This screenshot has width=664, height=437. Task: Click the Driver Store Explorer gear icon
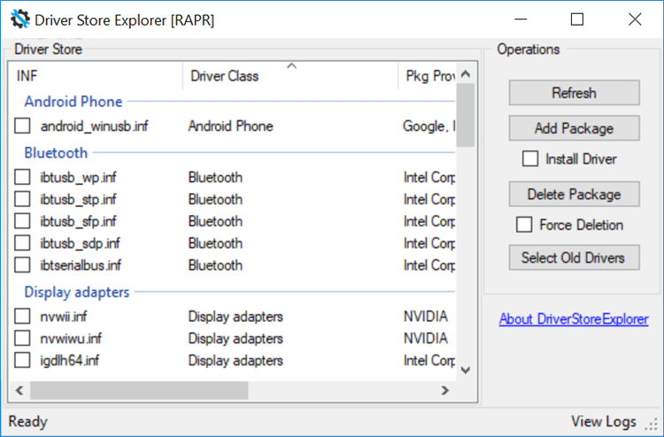19,19
